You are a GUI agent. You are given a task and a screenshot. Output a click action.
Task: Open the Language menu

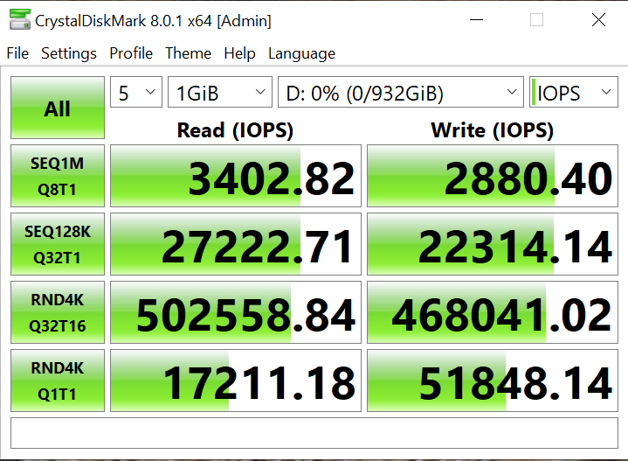[x=301, y=53]
